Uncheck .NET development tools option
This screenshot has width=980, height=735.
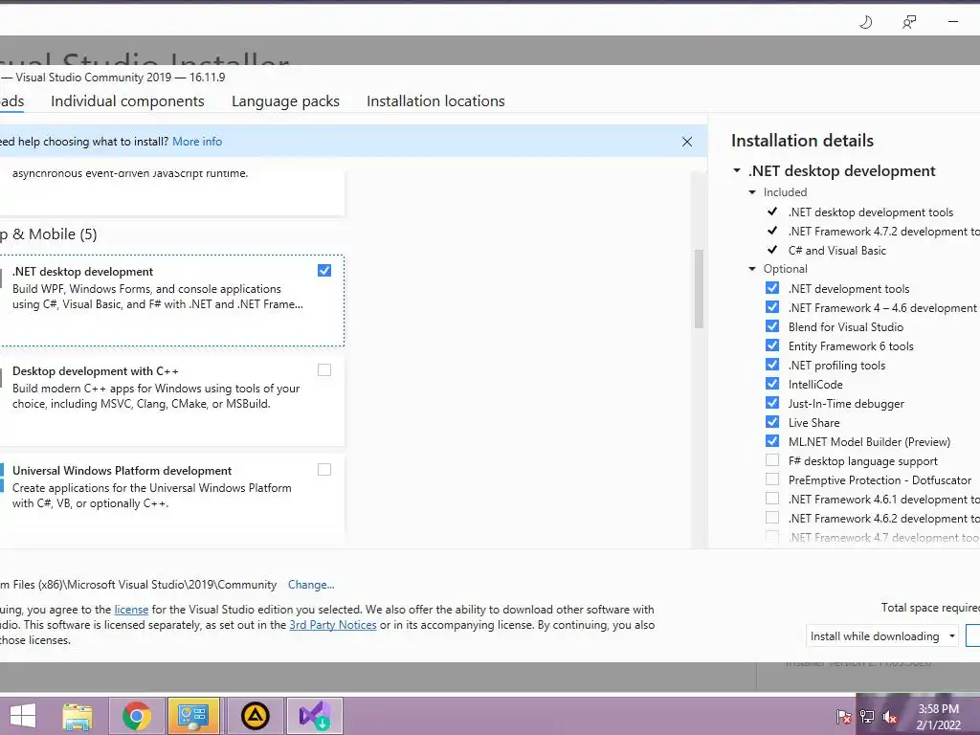click(x=772, y=288)
